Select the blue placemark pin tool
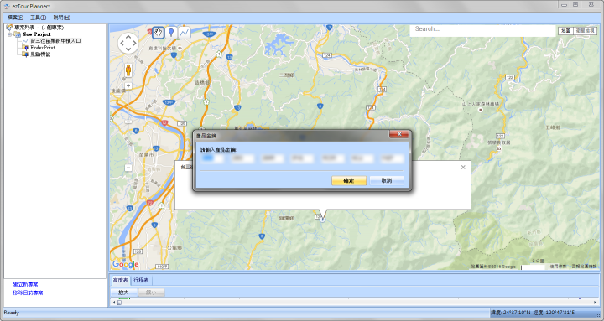 171,33
